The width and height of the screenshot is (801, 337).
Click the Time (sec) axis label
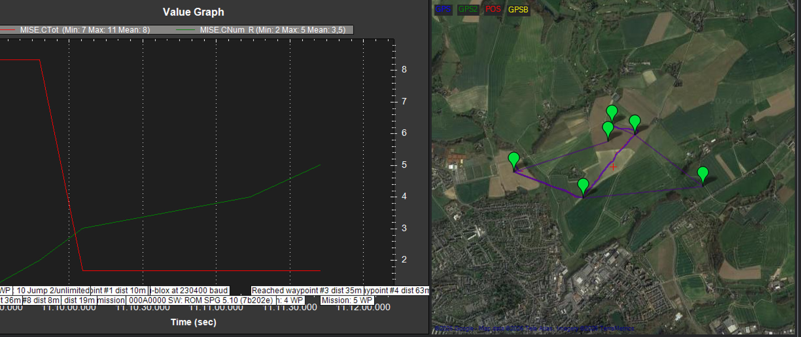point(193,322)
